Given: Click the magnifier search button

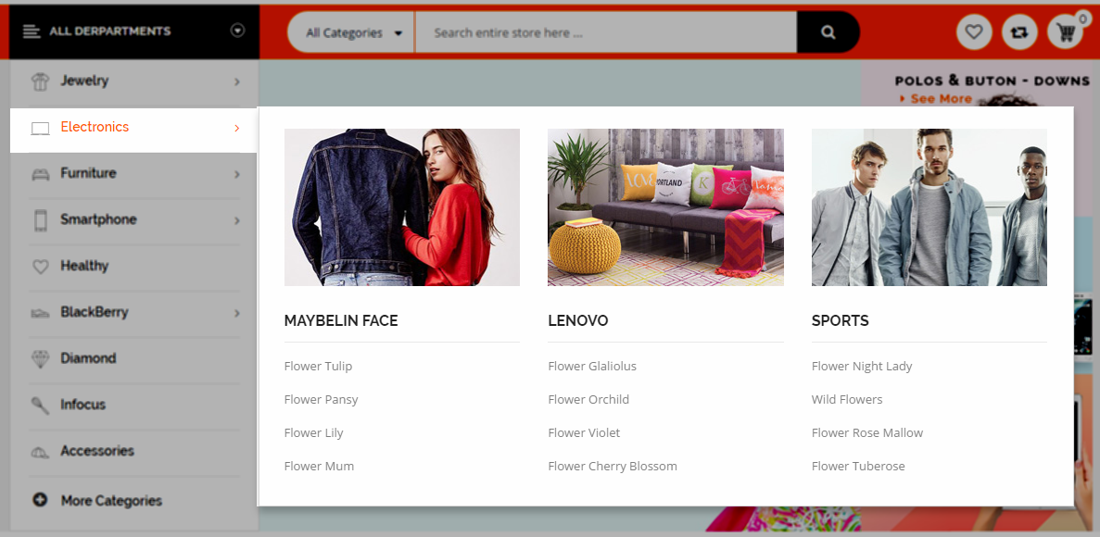Looking at the screenshot, I should tap(828, 32).
